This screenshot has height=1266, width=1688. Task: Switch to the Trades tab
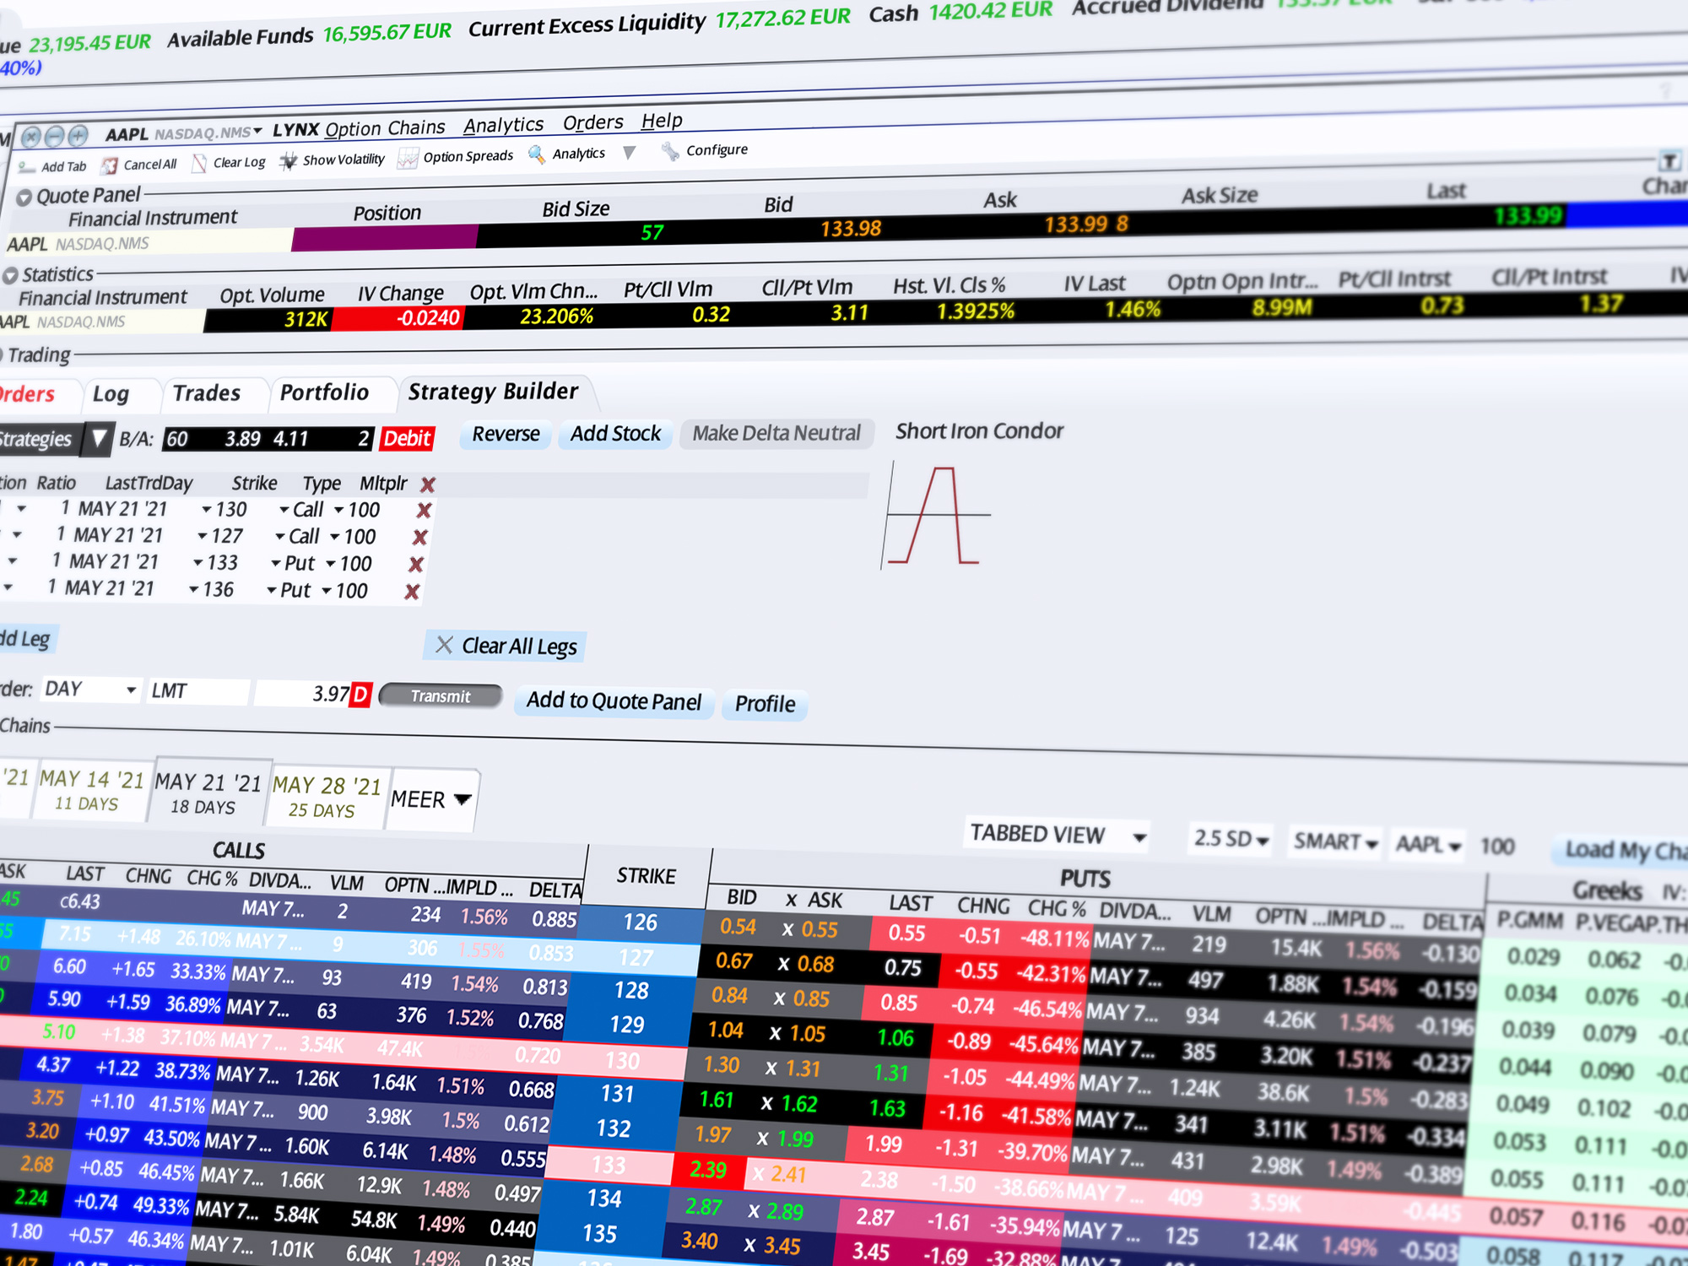click(x=207, y=393)
